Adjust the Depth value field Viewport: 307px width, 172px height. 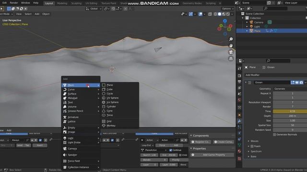(x=290, y=116)
